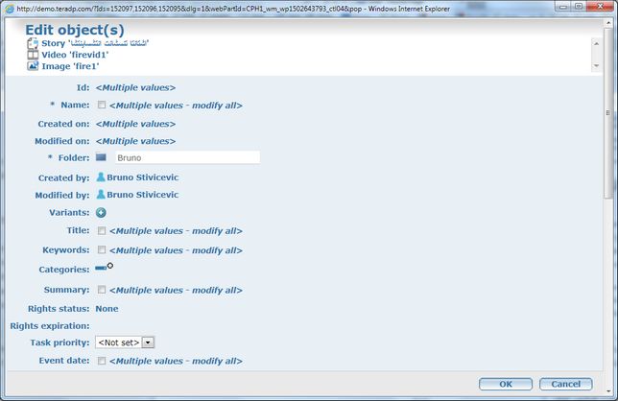Screen dimensions: 618x401
Task: Click the Id Multiple values text
Action: coord(135,88)
